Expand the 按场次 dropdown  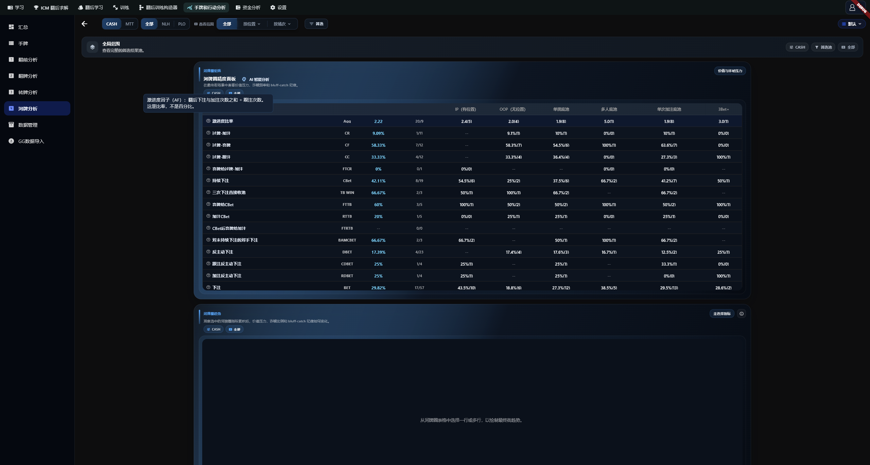282,24
